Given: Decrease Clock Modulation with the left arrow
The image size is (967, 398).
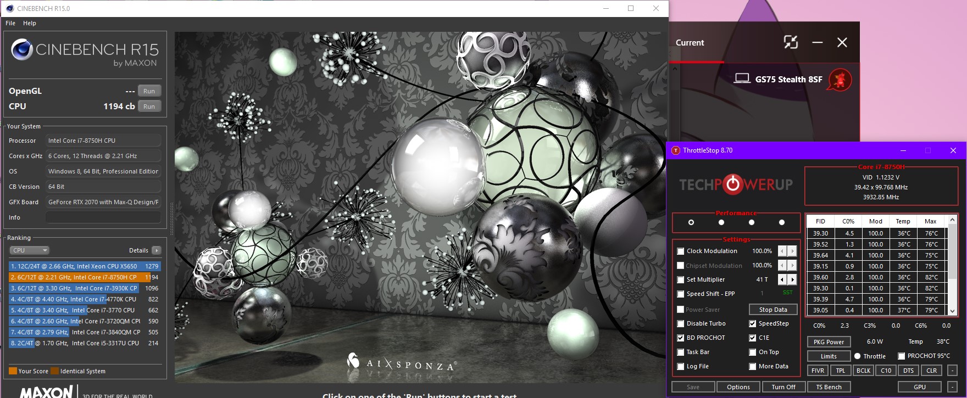Looking at the screenshot, I should coord(782,251).
